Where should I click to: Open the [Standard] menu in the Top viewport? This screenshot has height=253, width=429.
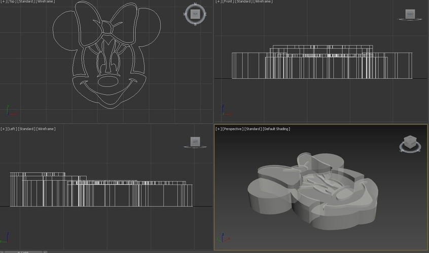26,2
